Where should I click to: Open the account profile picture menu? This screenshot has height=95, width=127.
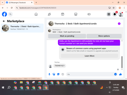tap(121, 14)
